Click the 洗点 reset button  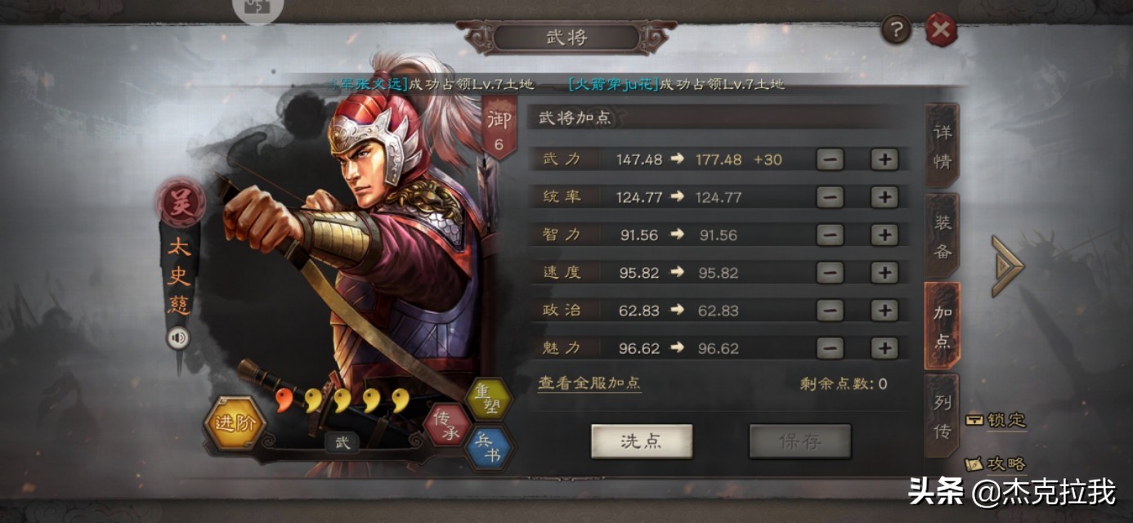642,441
